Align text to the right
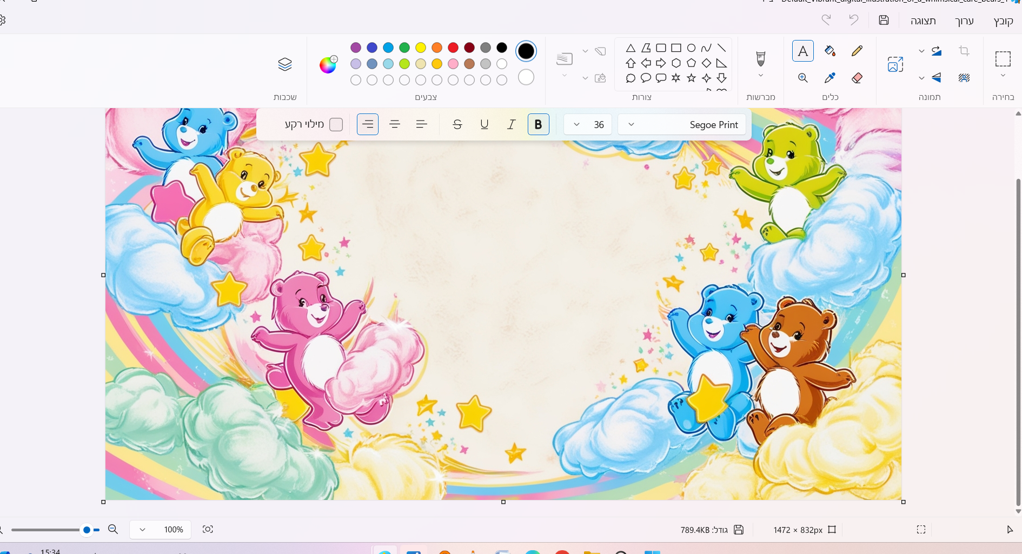Image resolution: width=1022 pixels, height=554 pixels. (368, 124)
